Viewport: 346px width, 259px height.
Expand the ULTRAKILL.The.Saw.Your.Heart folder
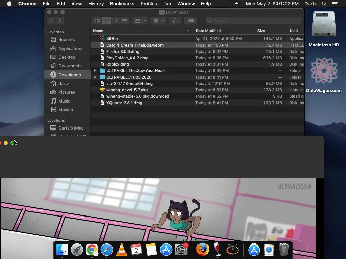(x=95, y=71)
